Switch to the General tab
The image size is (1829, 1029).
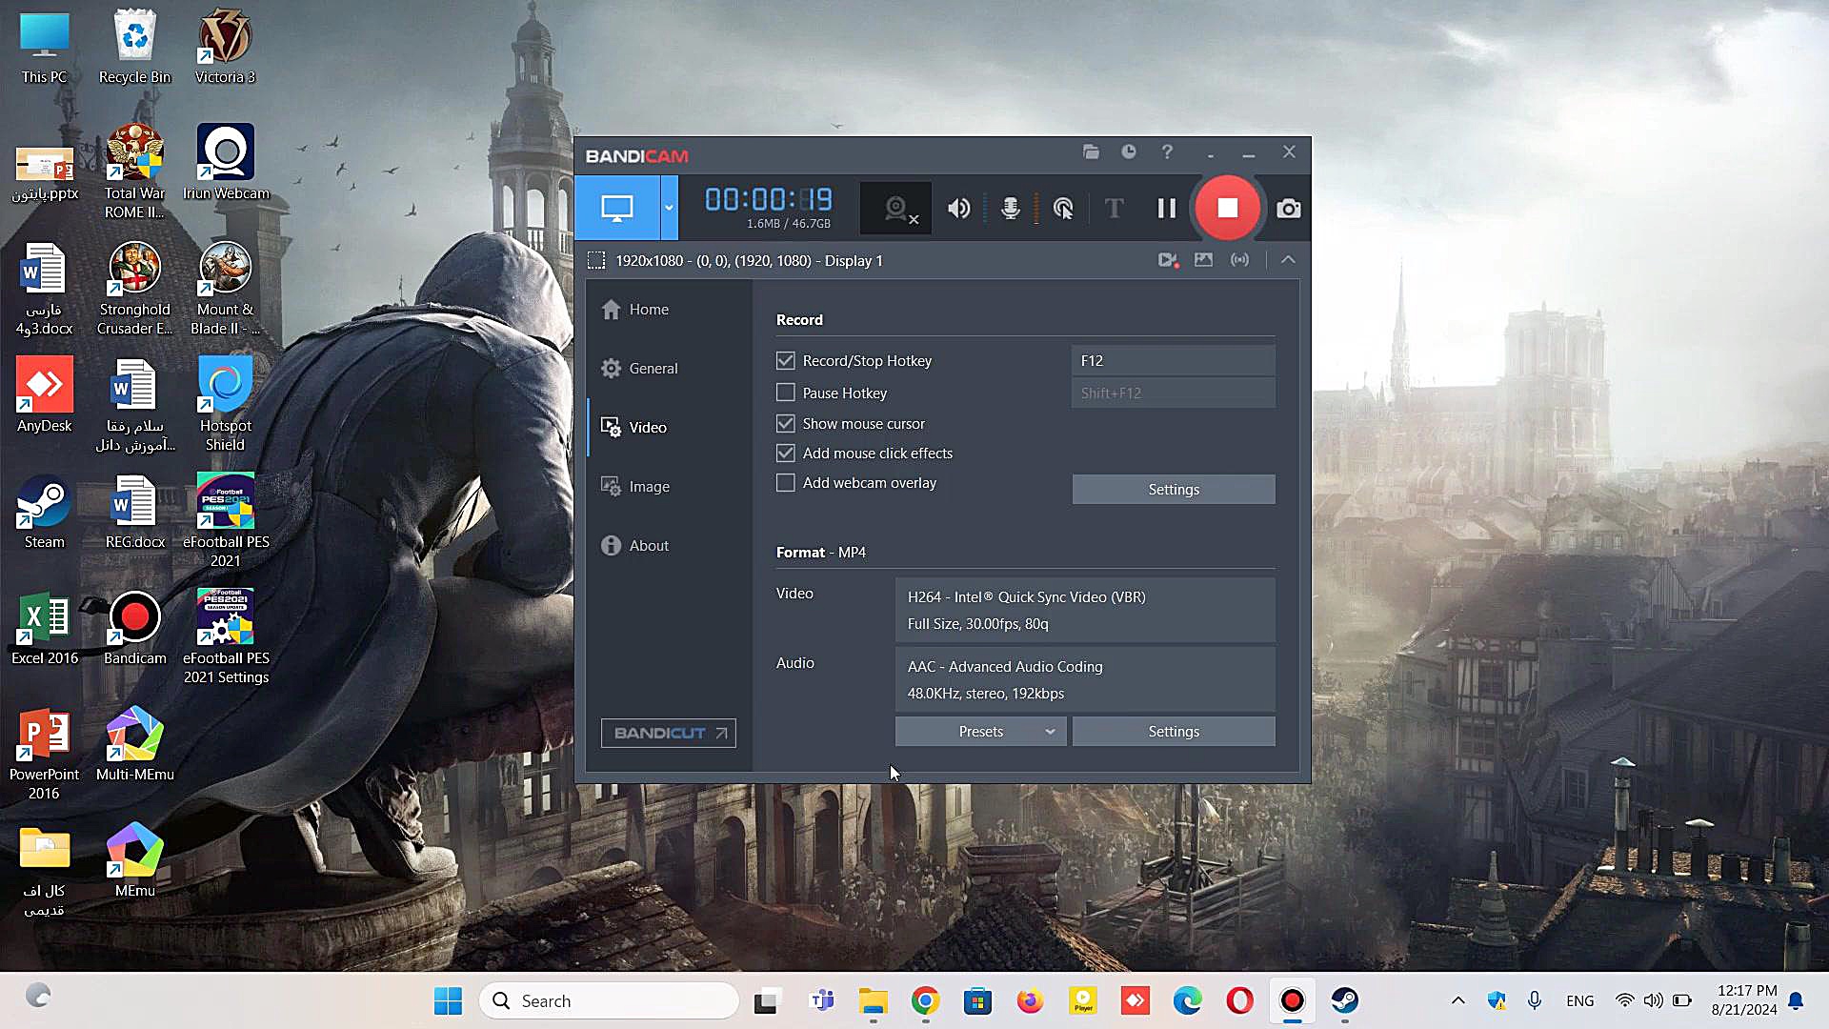tap(653, 369)
